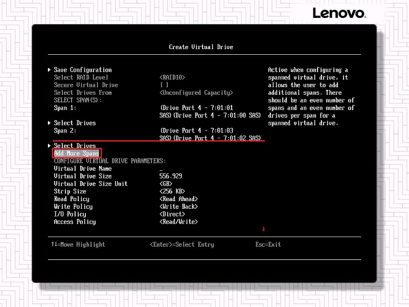Click the Add More Spans button
Screen dimensions: 409x307
(76, 153)
